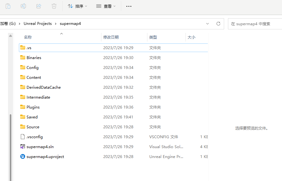Select the .vs folder name
Image resolution: width=282 pixels, height=181 pixels.
tap(29, 48)
